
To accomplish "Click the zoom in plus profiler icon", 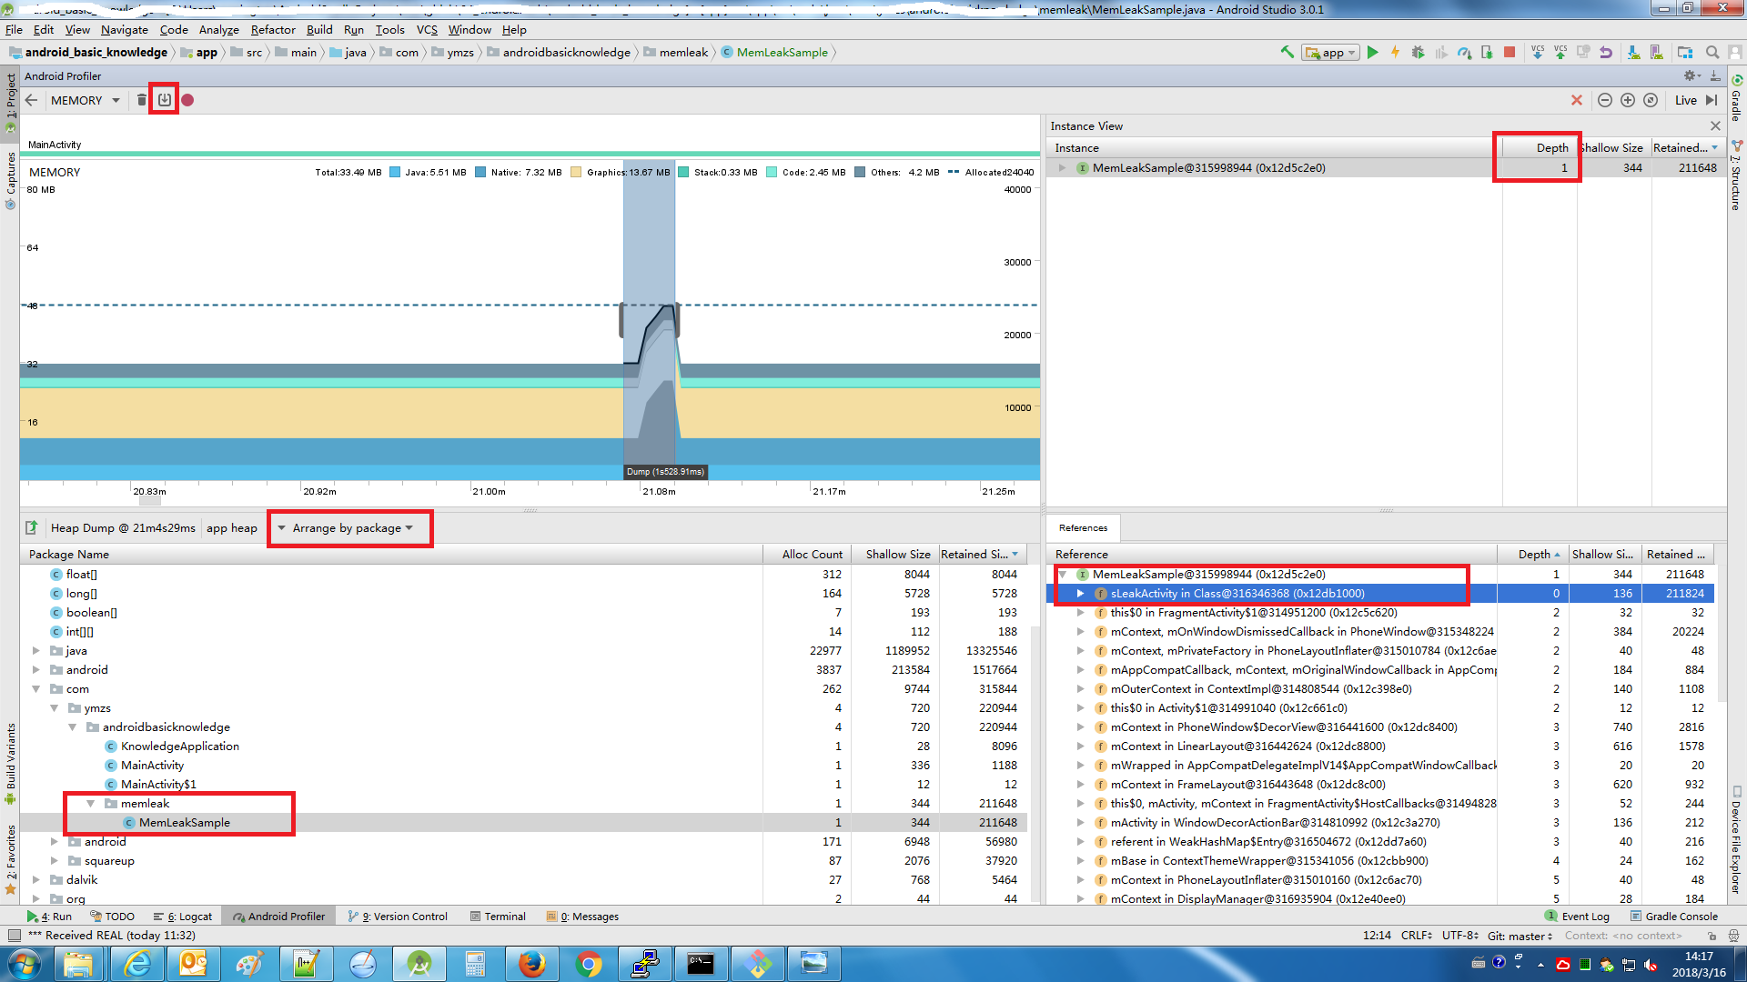I will [x=1628, y=100].
